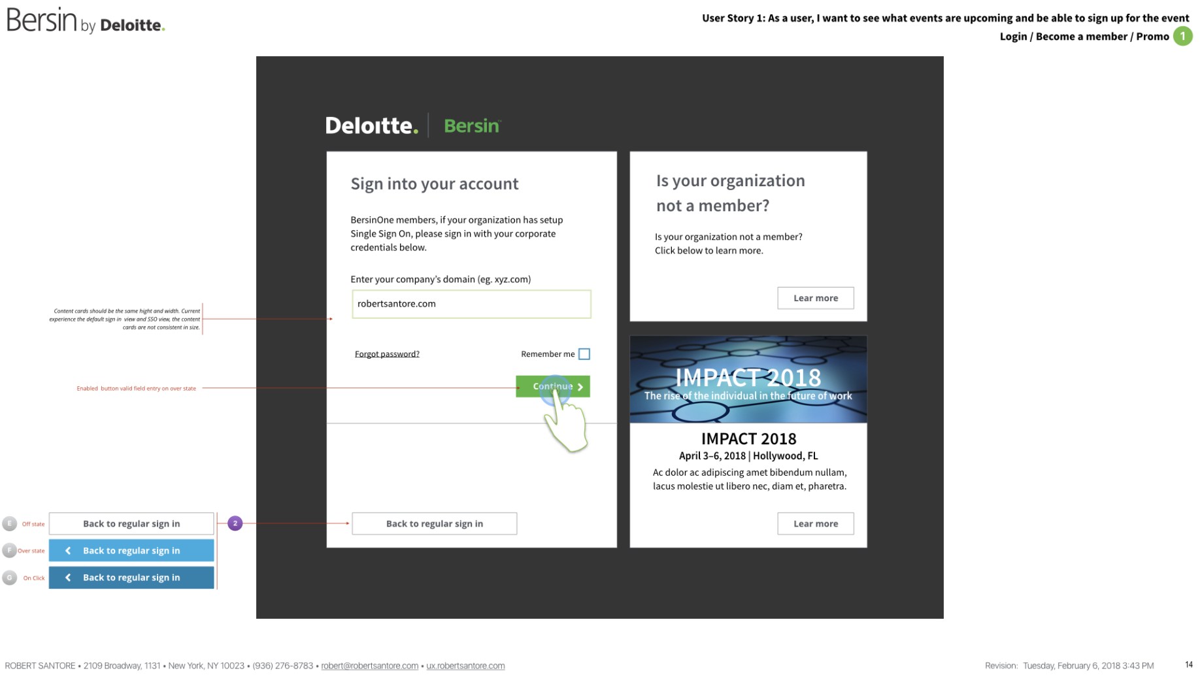
Task: Click the company domain input field
Action: (x=471, y=304)
